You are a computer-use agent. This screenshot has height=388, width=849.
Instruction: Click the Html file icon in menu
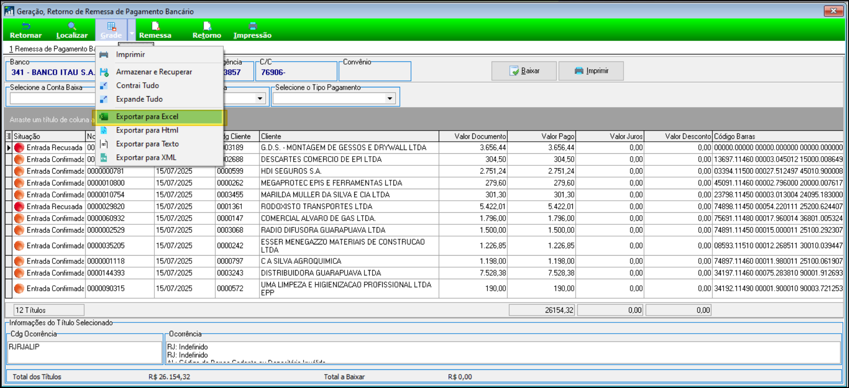(x=104, y=130)
